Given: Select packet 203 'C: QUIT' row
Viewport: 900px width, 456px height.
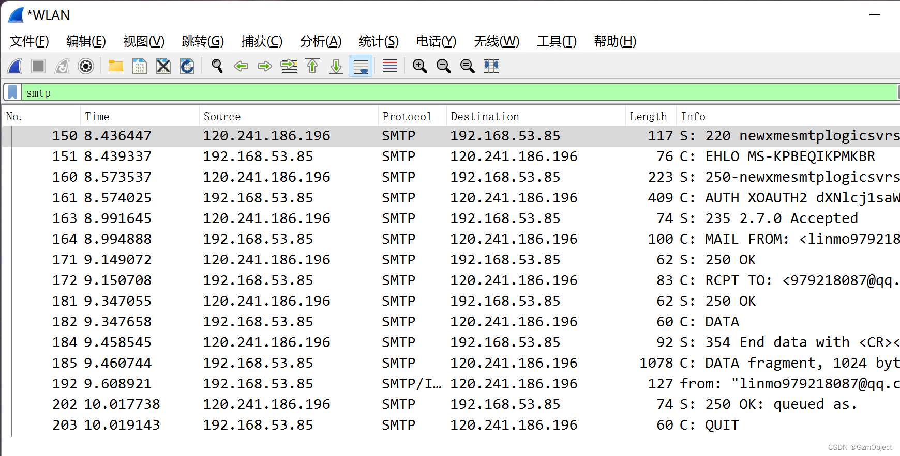Looking at the screenshot, I should 451,425.
